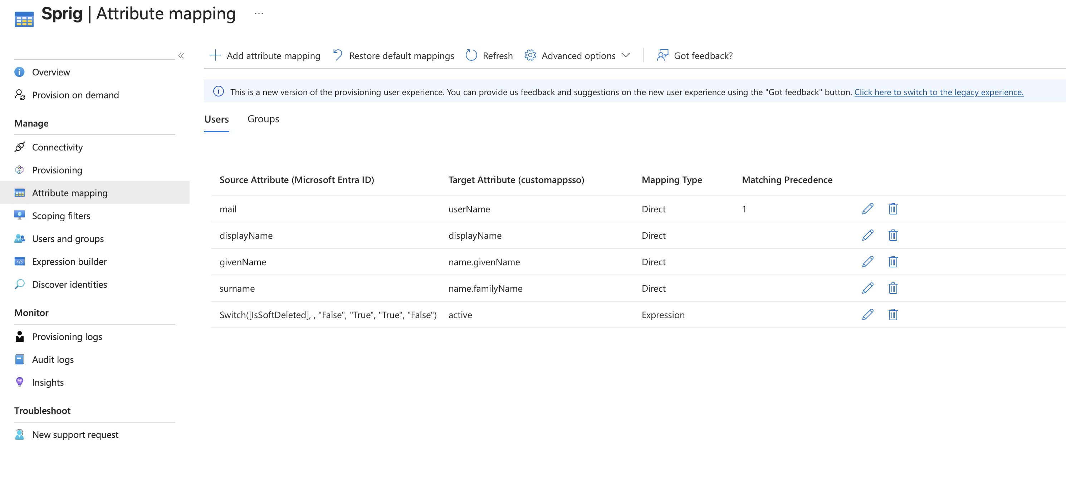Screen dimensions: 1066x494
Task: Click the link to switch to legacy experience
Action: click(939, 92)
